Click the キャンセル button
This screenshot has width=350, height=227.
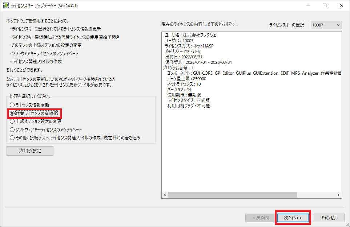(x=329, y=218)
